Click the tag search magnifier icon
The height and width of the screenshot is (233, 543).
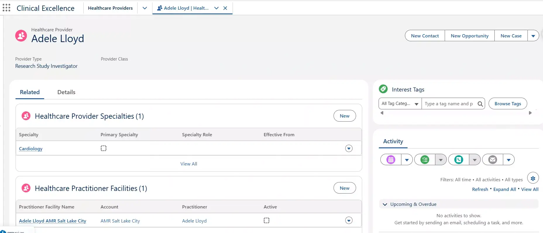click(x=480, y=104)
